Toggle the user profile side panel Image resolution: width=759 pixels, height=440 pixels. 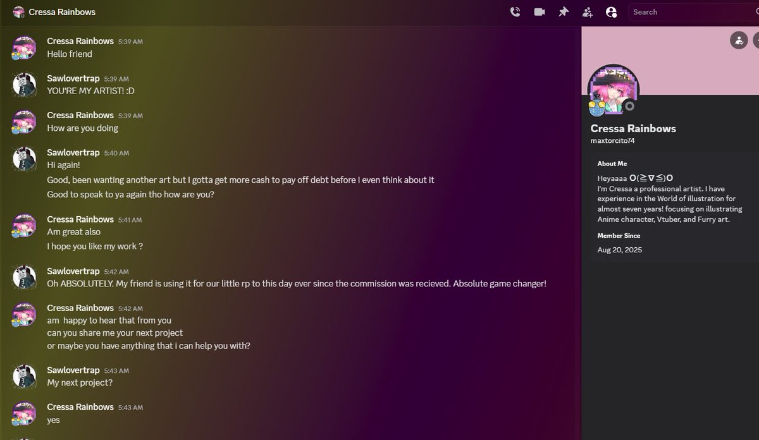(611, 11)
